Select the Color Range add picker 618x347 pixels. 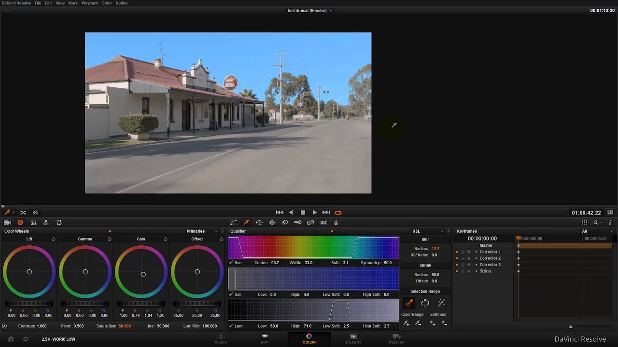pyautogui.click(x=406, y=323)
